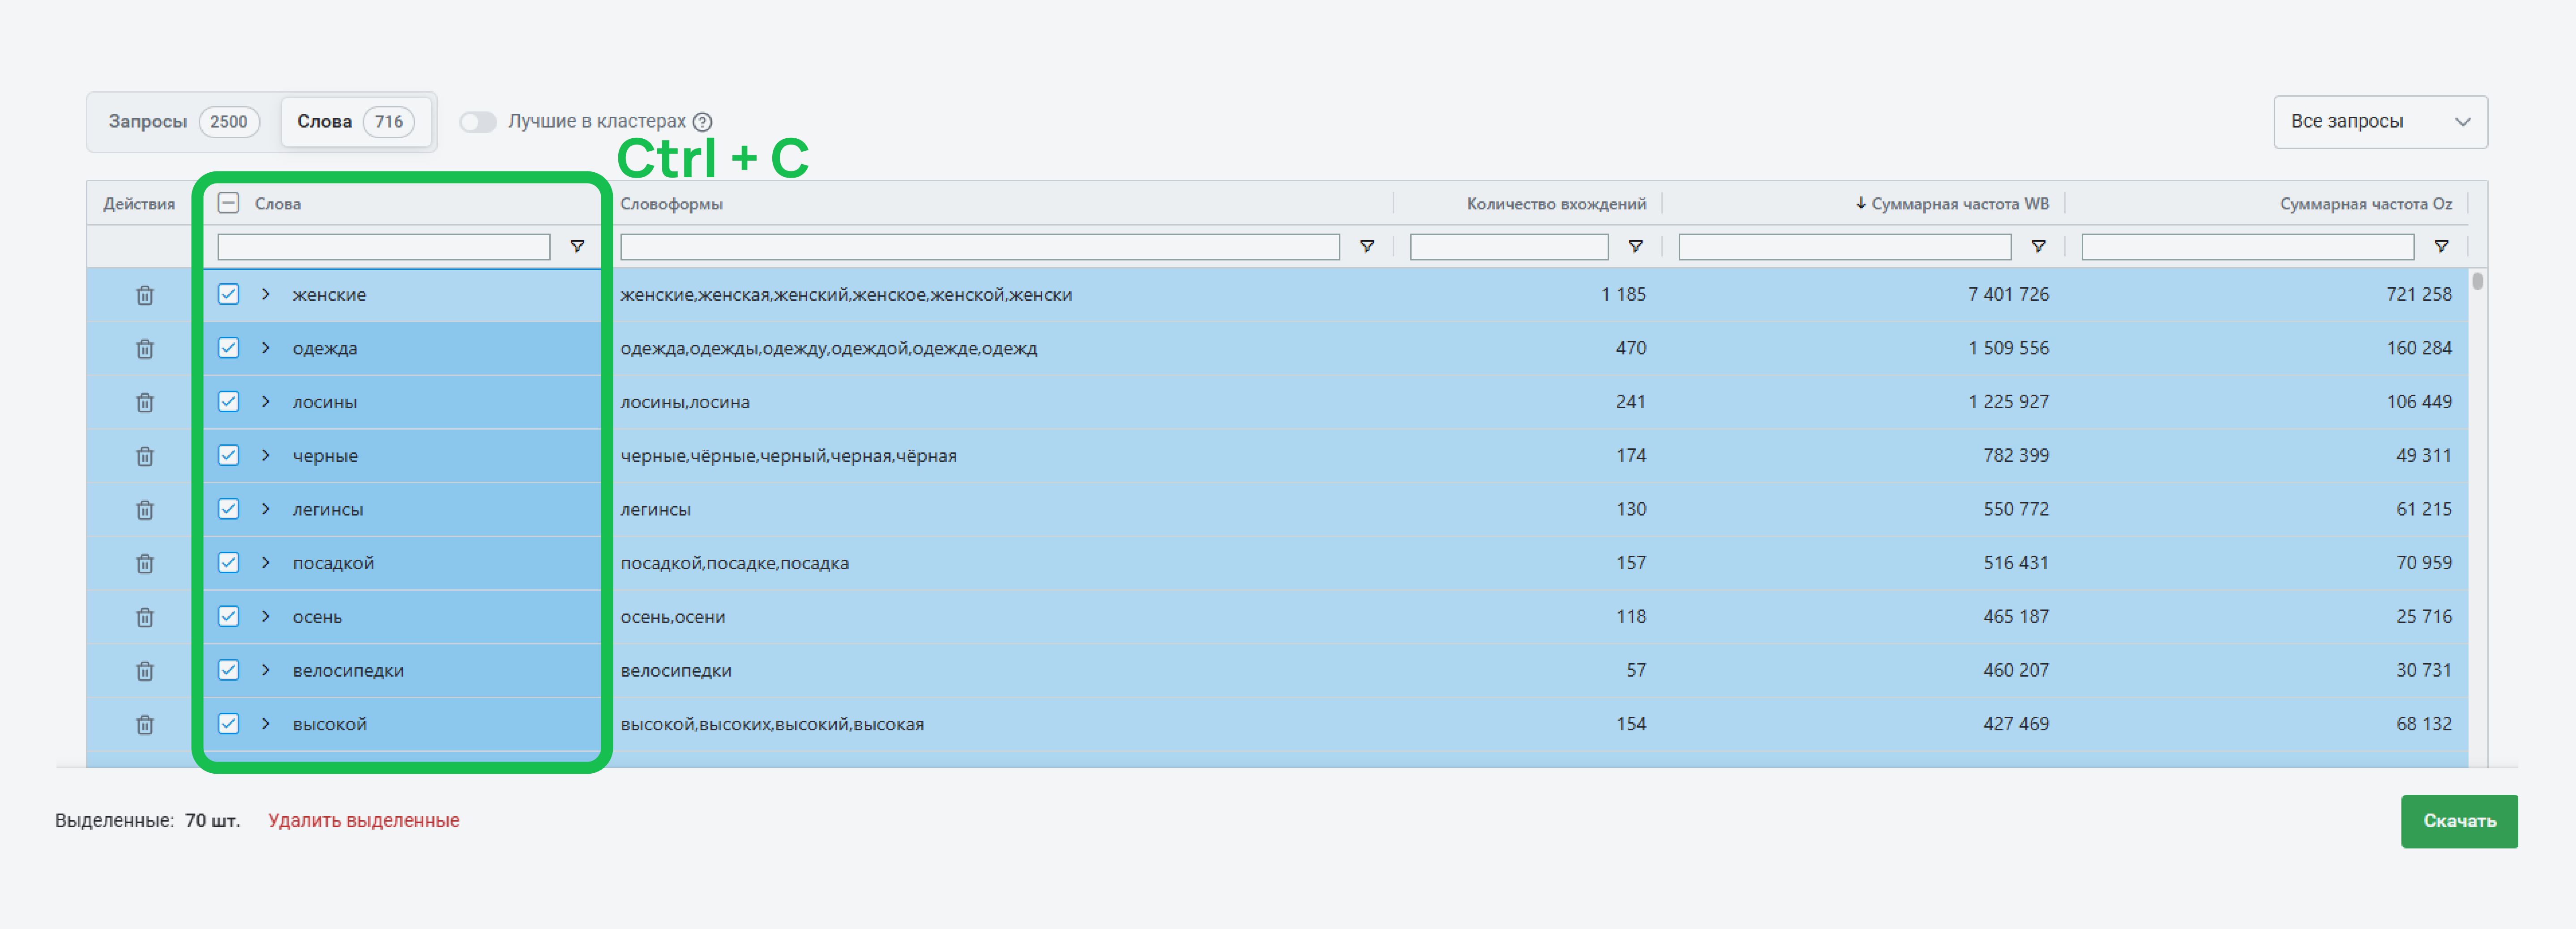2576x929 pixels.
Task: Click the value 7 401 726
Action: (2008, 295)
